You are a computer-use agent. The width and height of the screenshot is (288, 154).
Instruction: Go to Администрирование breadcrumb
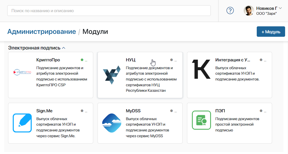(41, 32)
